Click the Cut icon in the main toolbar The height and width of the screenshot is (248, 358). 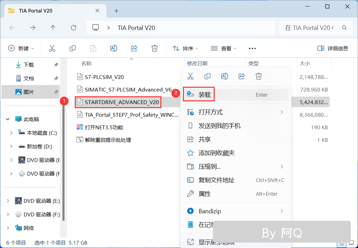(x=52, y=48)
